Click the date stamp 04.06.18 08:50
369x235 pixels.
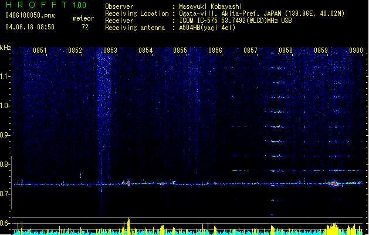[30, 27]
